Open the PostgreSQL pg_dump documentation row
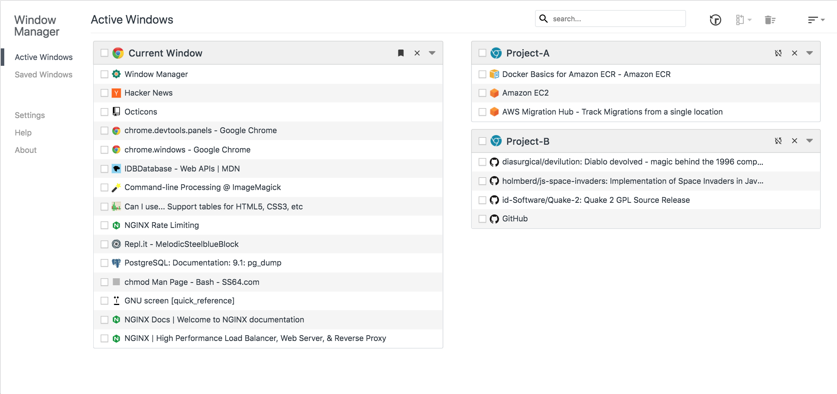 pyautogui.click(x=268, y=263)
